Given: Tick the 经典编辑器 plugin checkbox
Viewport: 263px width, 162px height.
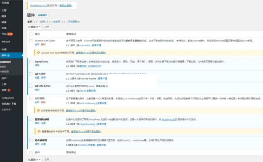Looking at the screenshot, I should [31, 140].
